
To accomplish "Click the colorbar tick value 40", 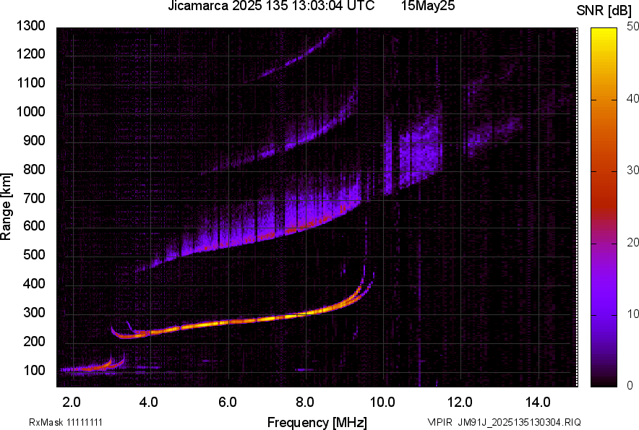I will click(632, 98).
